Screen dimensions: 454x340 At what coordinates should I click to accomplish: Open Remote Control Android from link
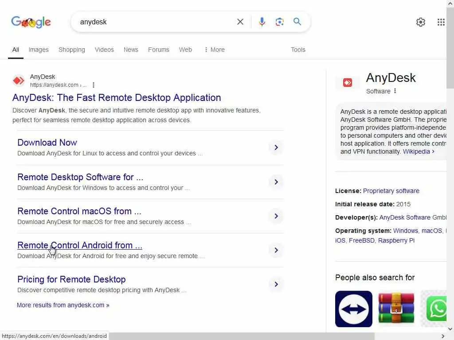point(80,245)
